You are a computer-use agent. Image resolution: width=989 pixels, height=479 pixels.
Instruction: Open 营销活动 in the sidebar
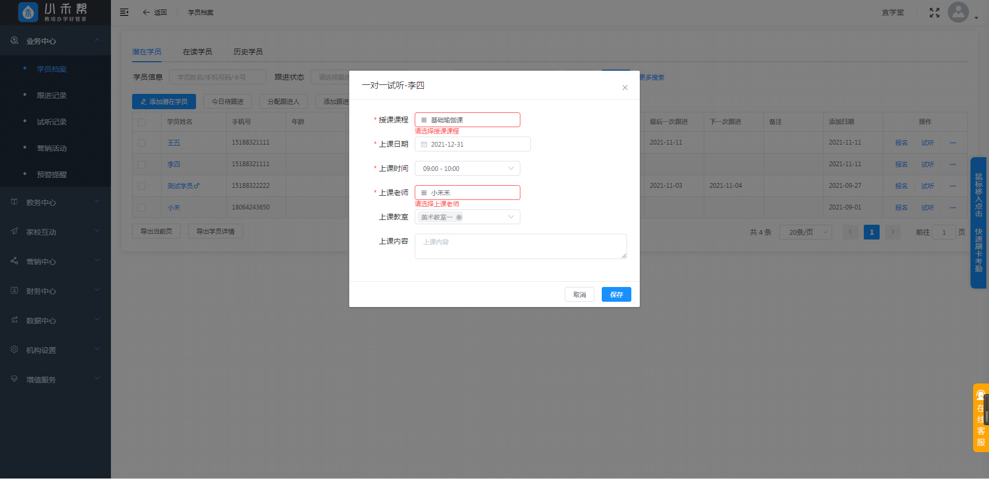[x=52, y=148]
